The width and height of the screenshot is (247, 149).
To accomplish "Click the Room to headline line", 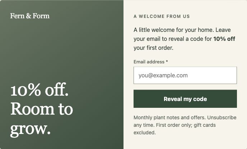I will point(42,109).
